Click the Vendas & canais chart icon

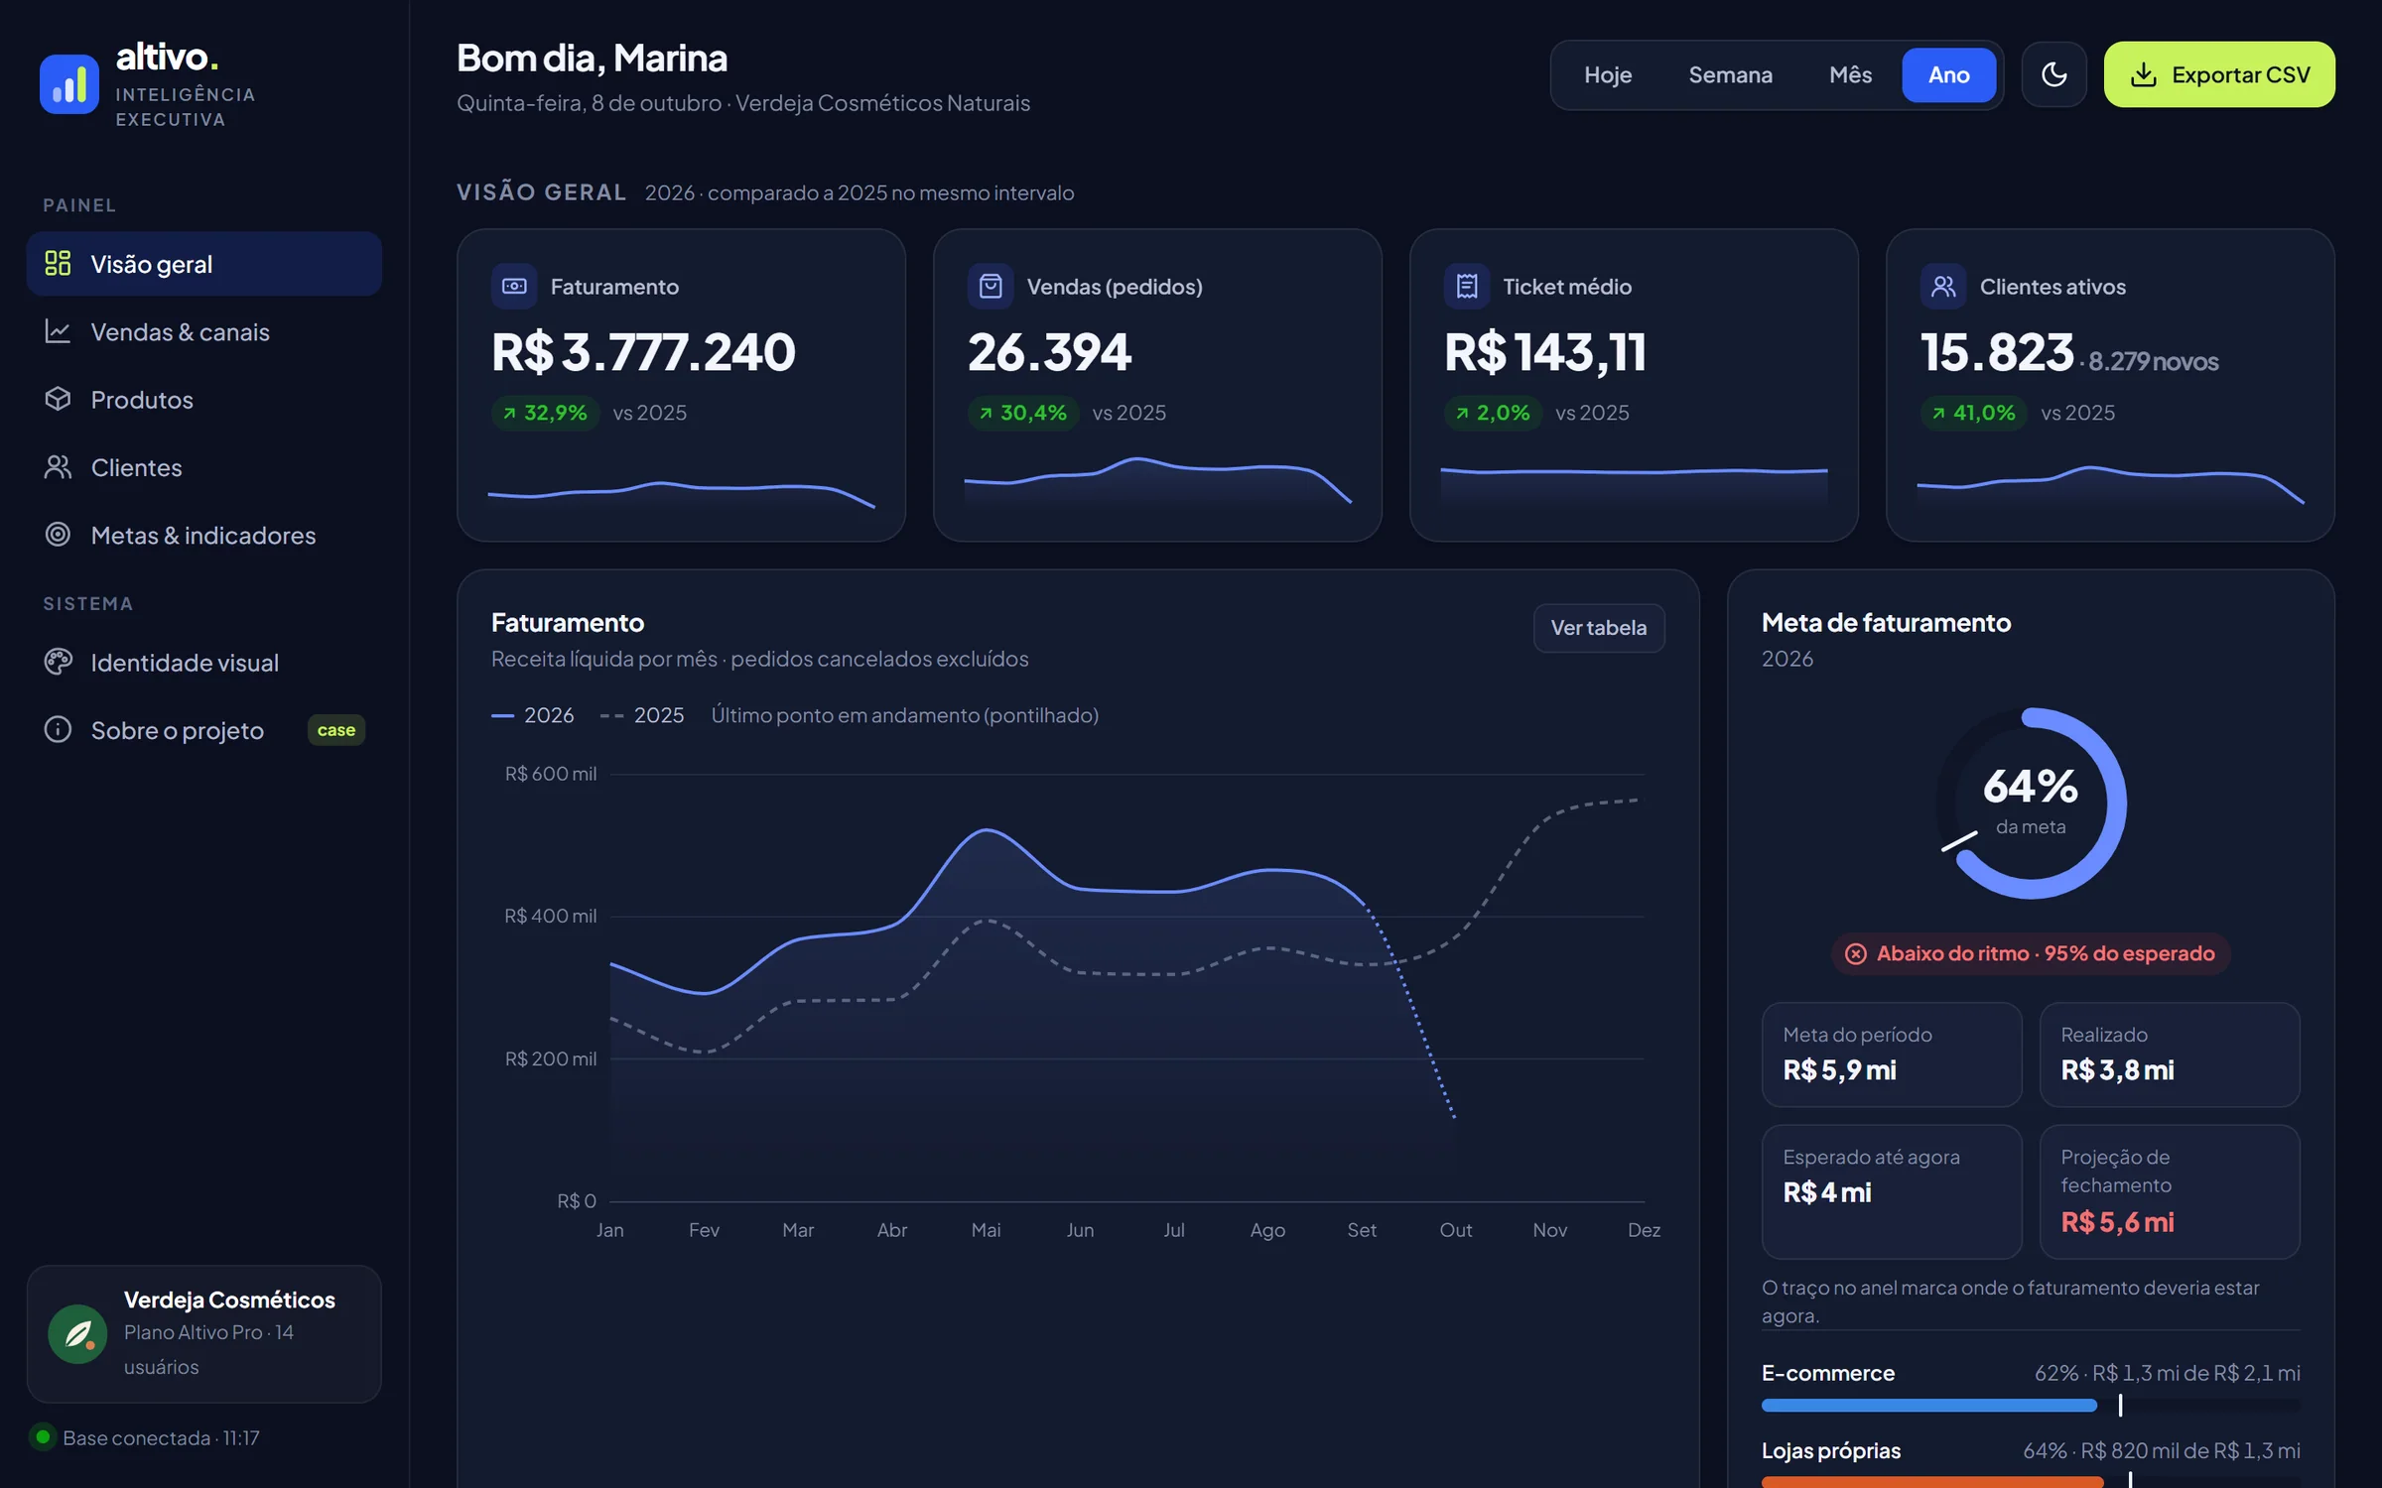58,331
